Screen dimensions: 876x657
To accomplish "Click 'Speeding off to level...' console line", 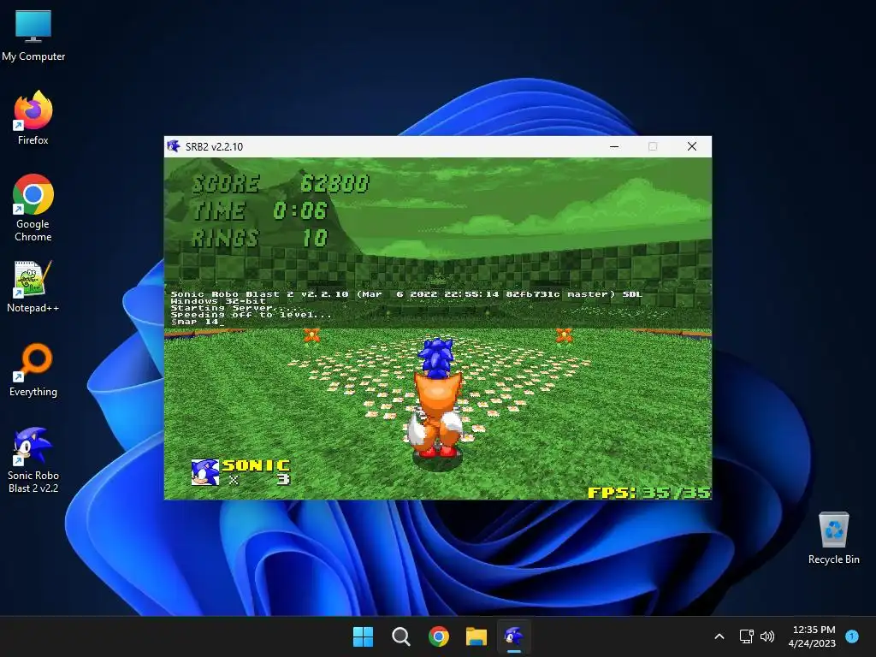I will point(251,315).
